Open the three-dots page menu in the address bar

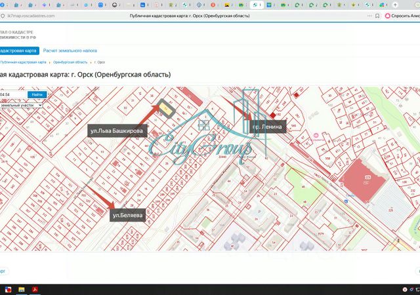pos(369,16)
